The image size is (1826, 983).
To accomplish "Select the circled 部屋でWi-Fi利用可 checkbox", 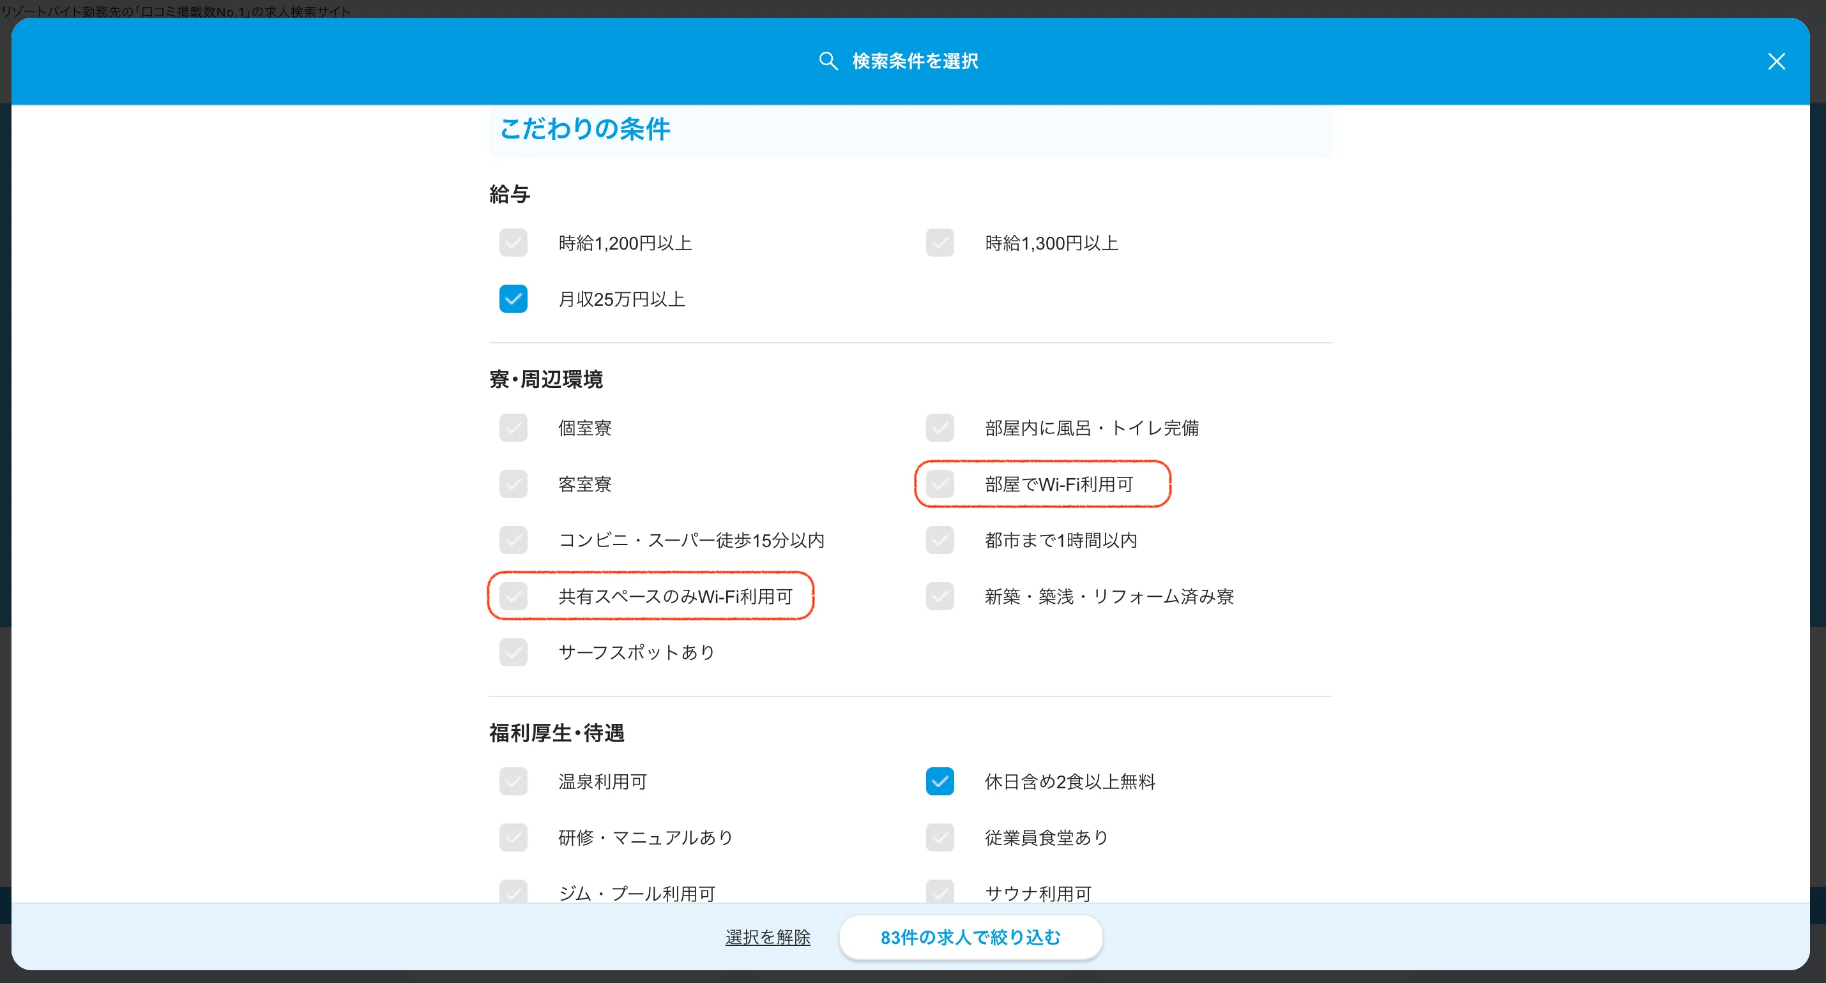I will coord(940,484).
